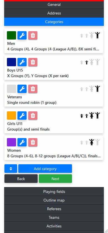Click the Add category button

[x=45, y=168]
